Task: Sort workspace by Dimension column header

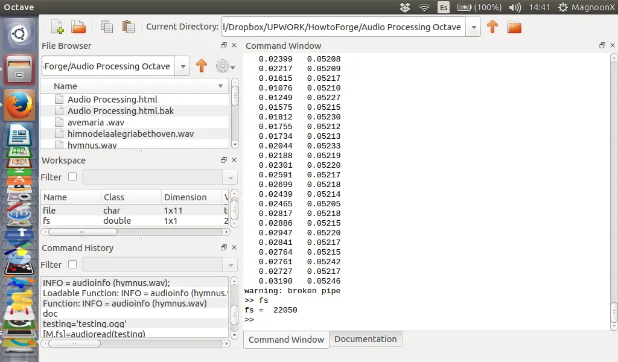Action: click(185, 197)
